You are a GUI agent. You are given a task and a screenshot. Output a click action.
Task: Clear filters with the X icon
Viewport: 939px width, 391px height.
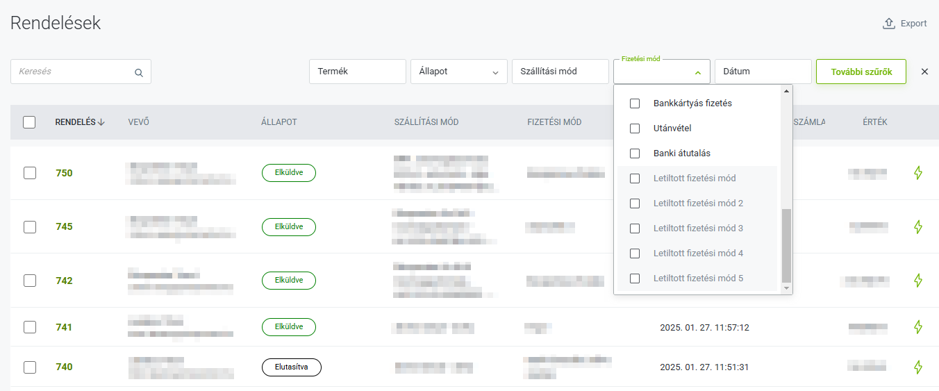(924, 72)
